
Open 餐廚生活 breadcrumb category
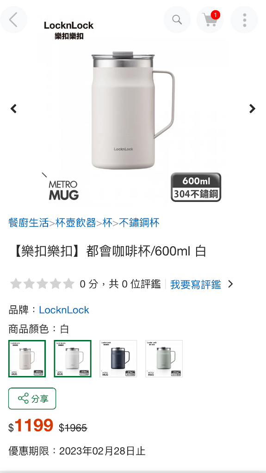pyautogui.click(x=29, y=223)
